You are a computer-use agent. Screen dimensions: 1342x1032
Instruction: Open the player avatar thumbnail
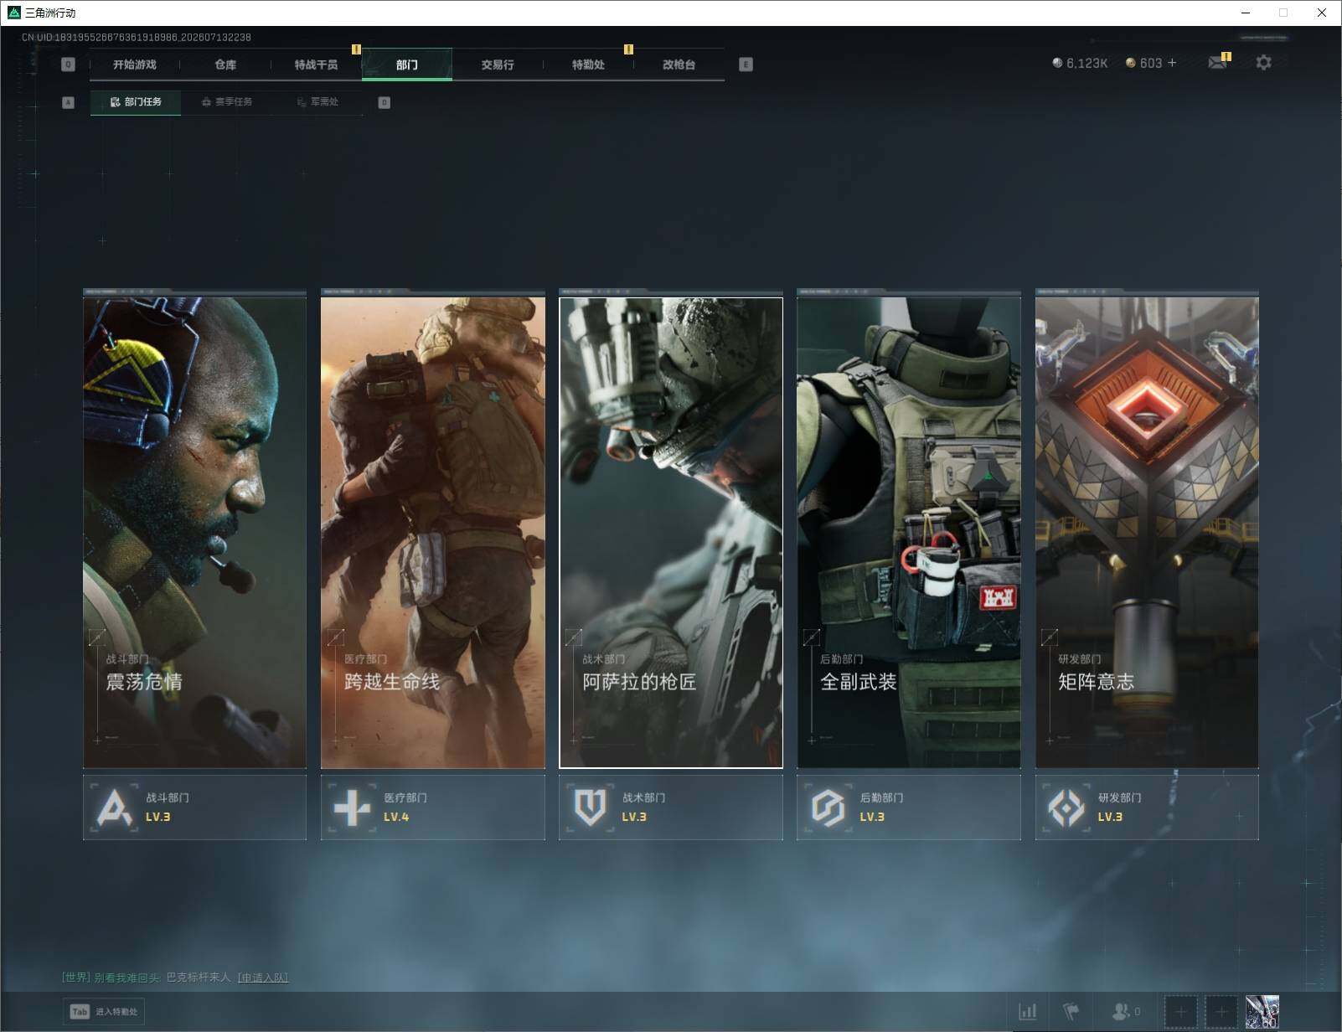(1262, 1012)
